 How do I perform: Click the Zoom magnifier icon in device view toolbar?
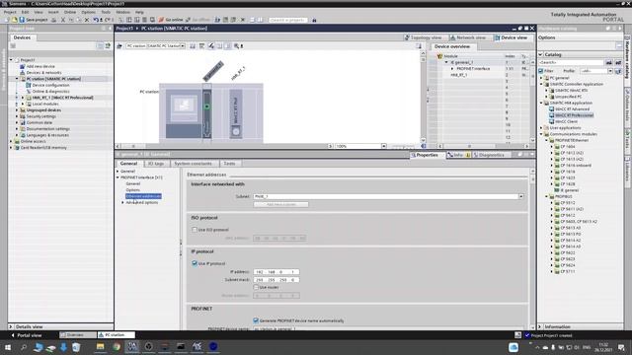(237, 46)
